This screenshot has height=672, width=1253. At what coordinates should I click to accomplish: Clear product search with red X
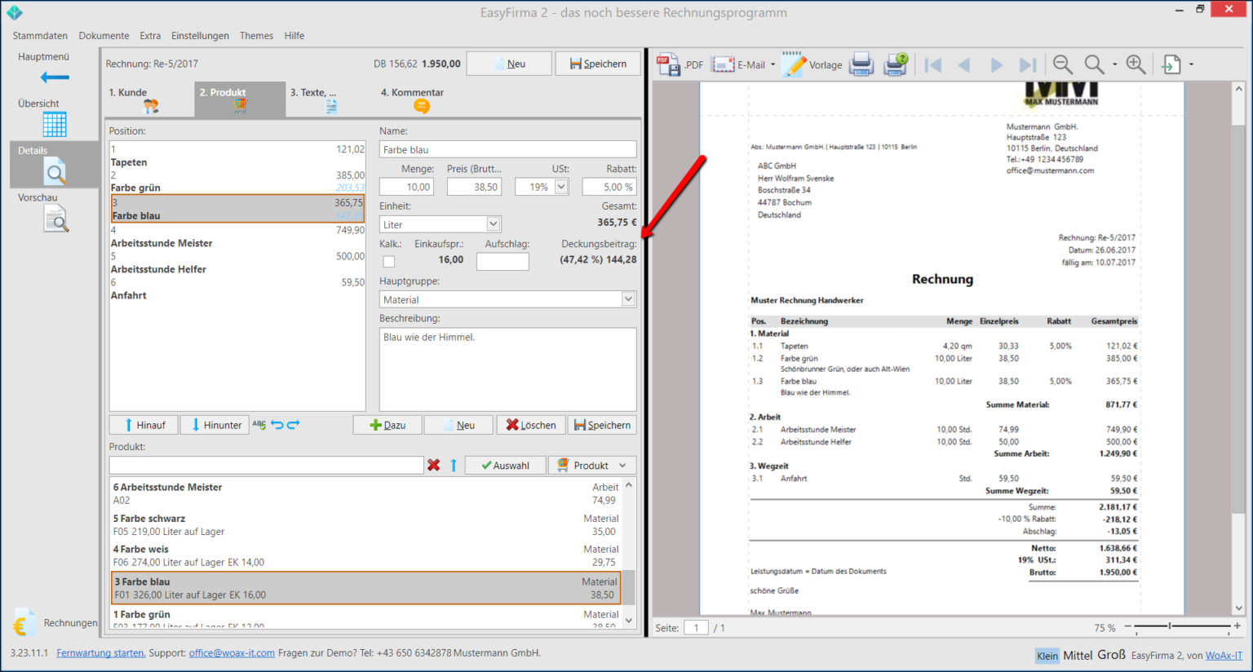(433, 465)
